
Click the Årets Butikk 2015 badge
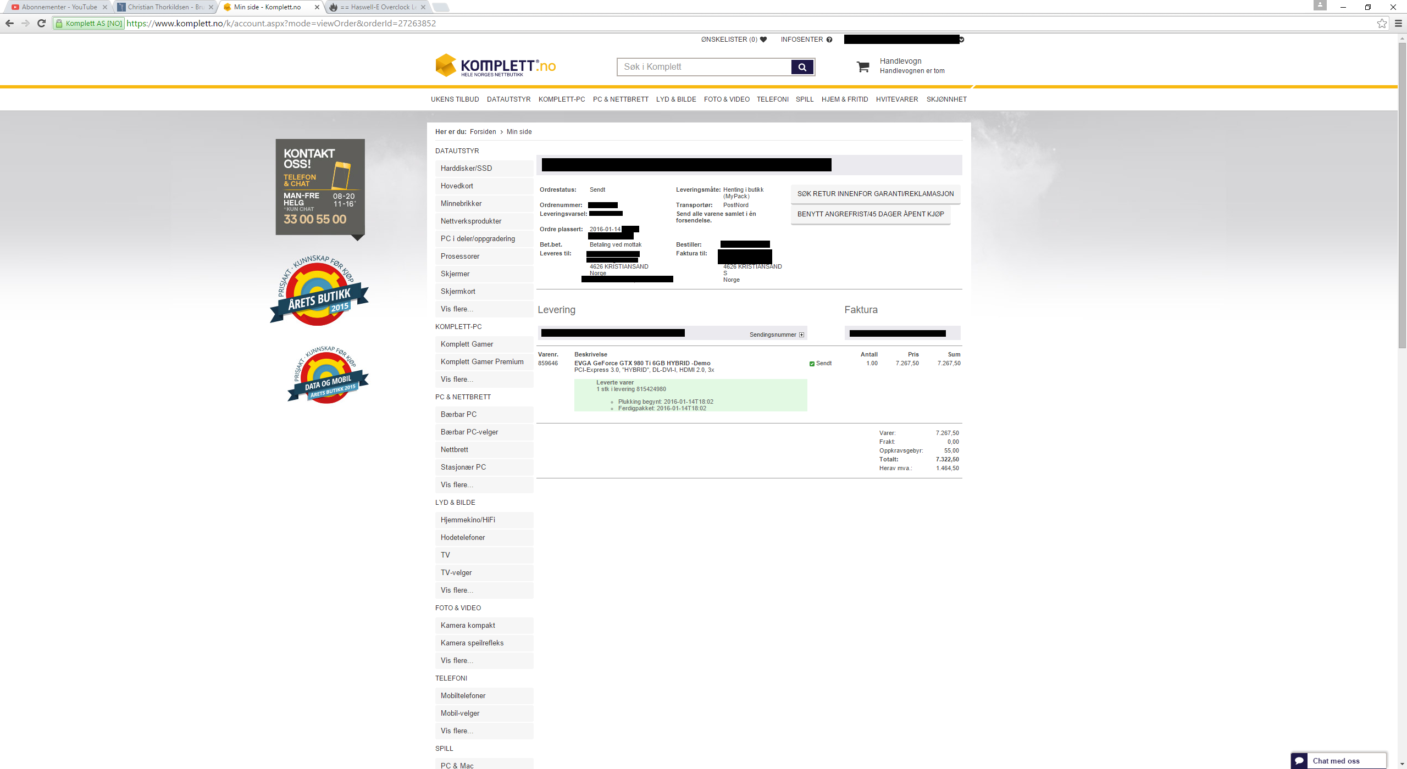click(319, 291)
